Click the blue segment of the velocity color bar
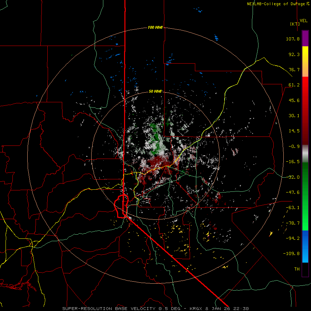The width and height of the screenshot is (311, 311). 305,246
